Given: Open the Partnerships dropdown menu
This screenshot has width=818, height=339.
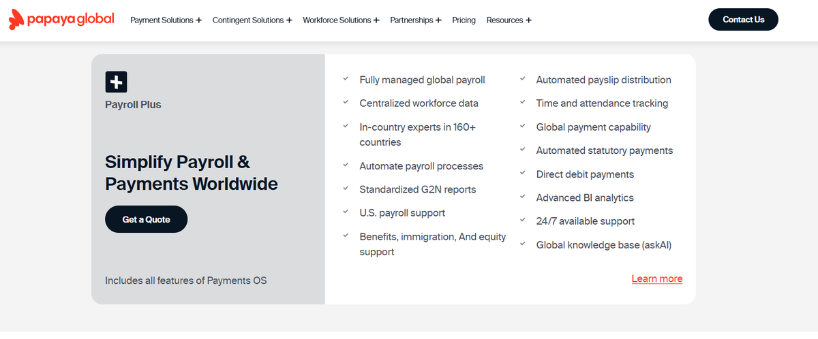Looking at the screenshot, I should (416, 20).
